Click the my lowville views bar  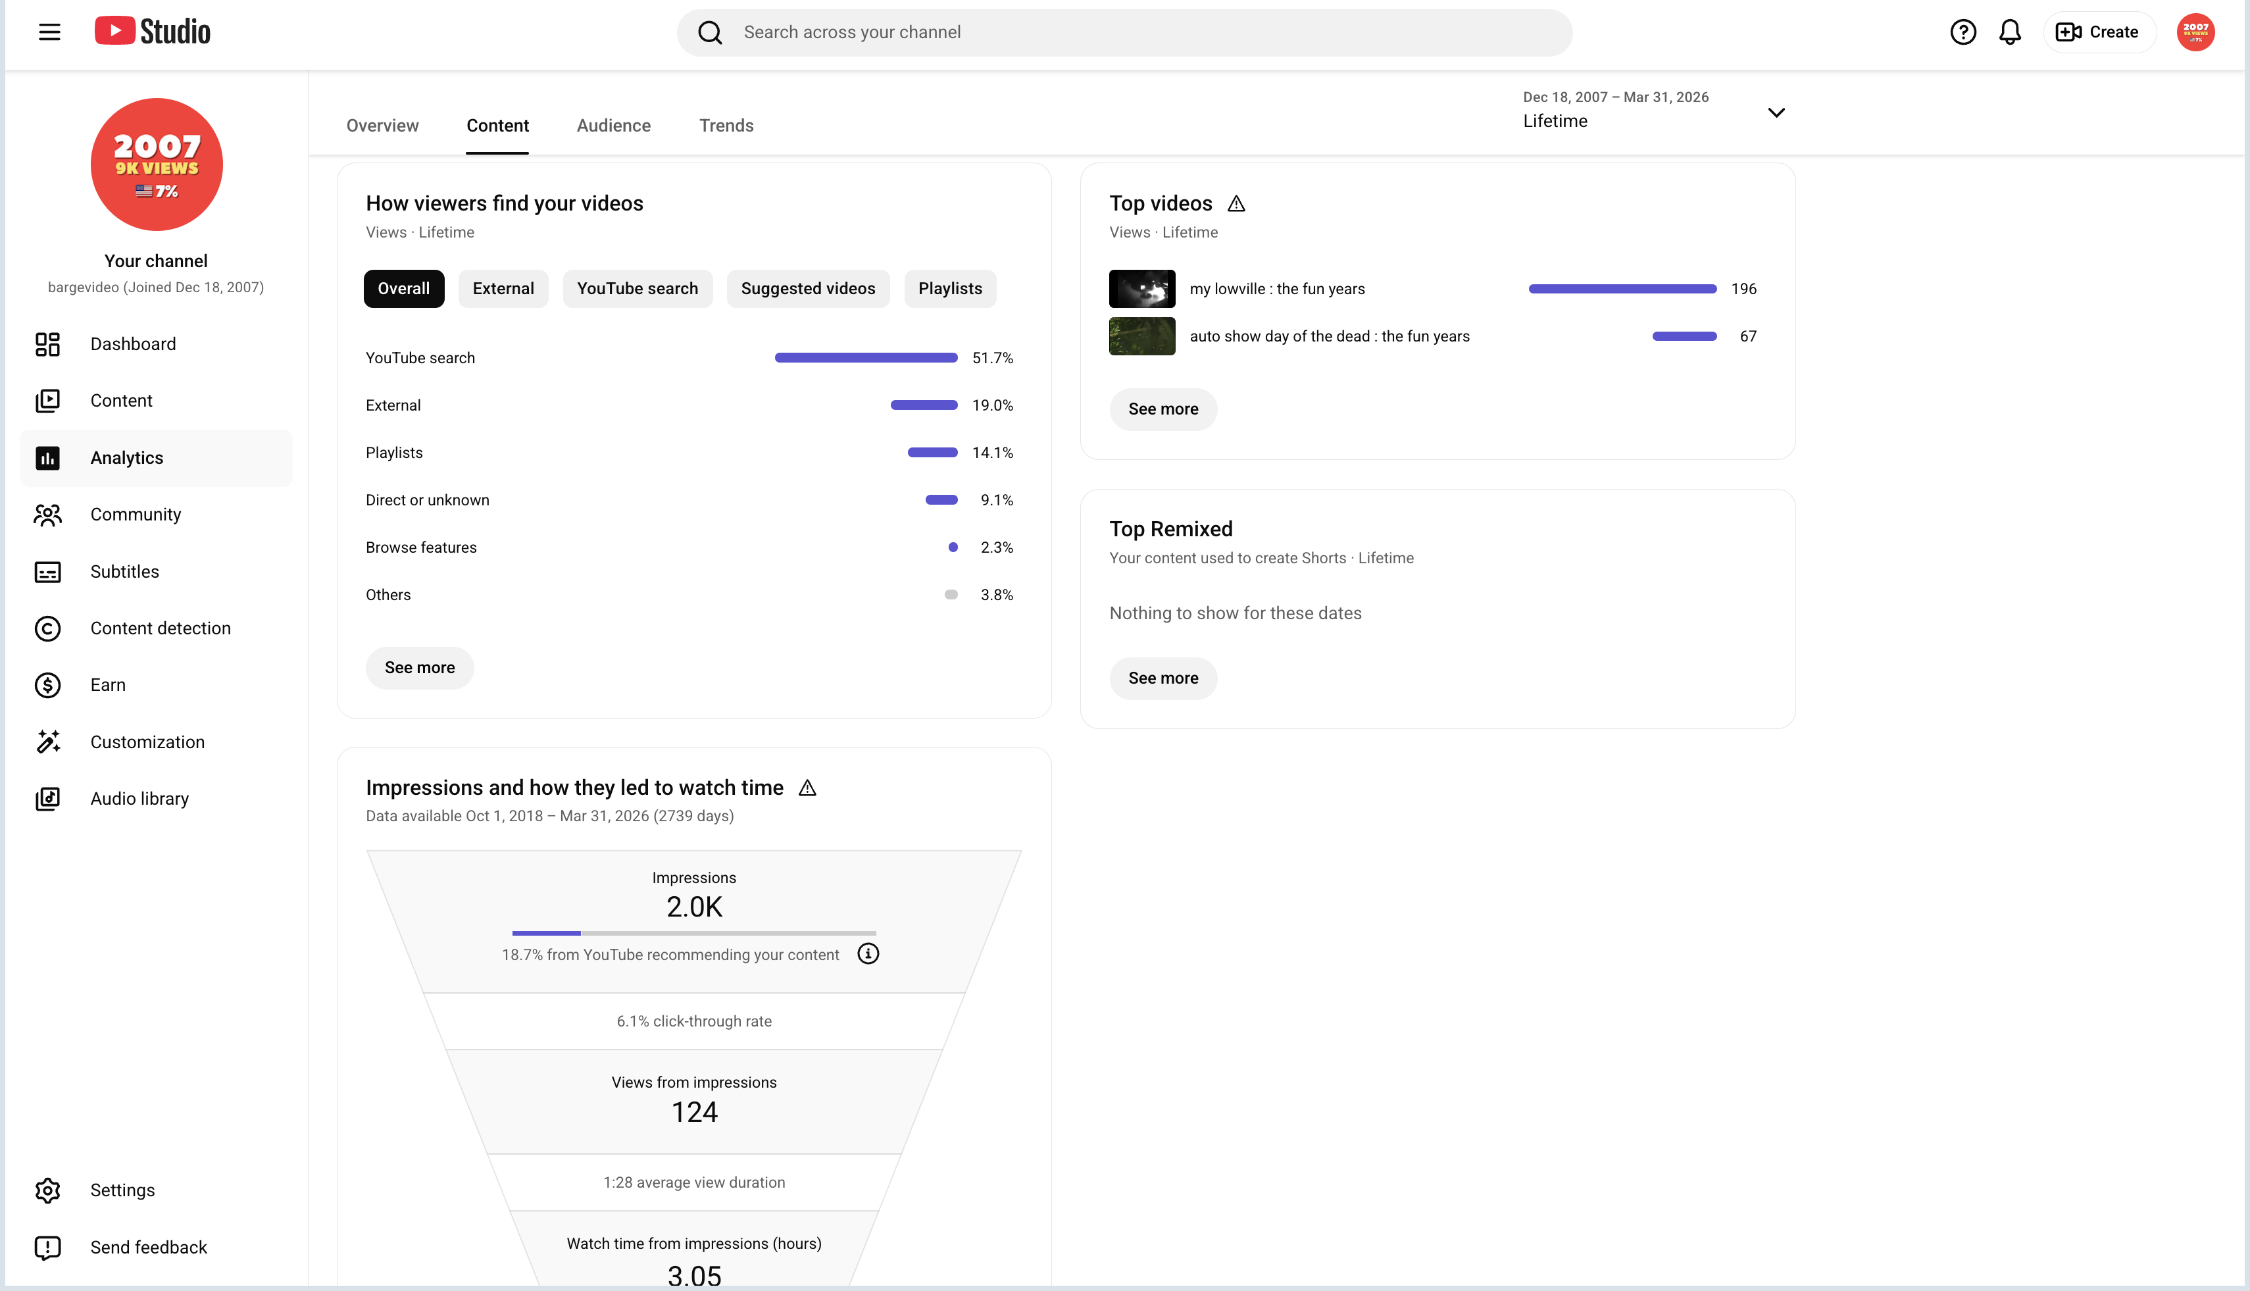(1622, 289)
